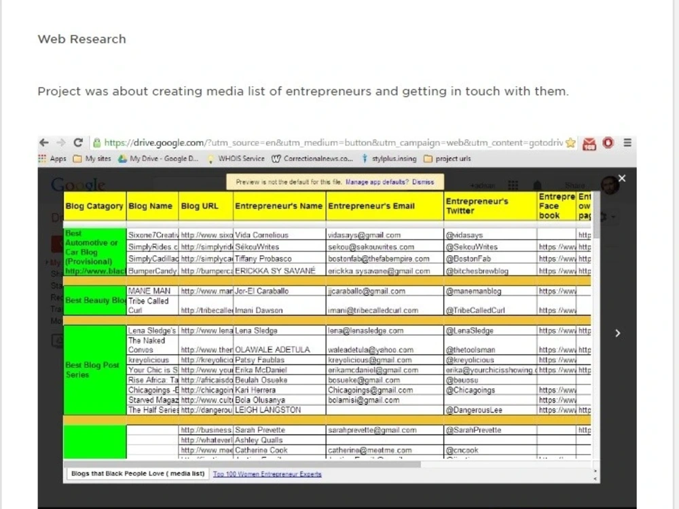
Task: Open the project urls bookmark folder
Action: click(x=447, y=158)
